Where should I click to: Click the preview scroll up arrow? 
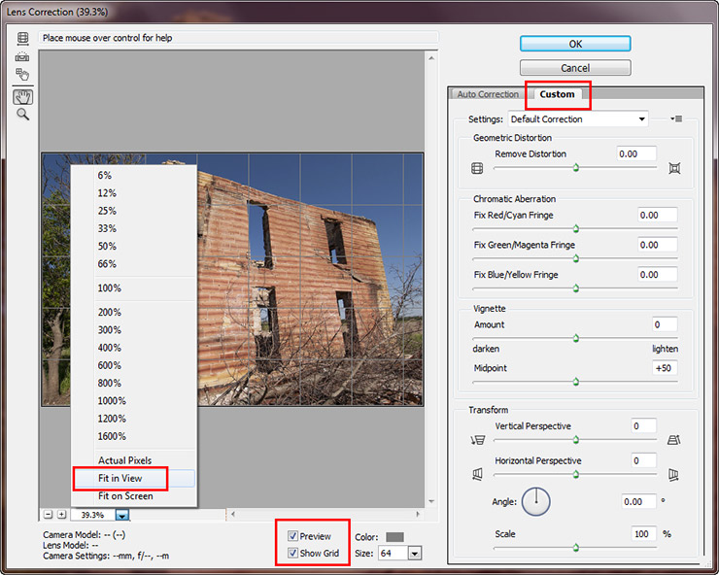tap(431, 57)
